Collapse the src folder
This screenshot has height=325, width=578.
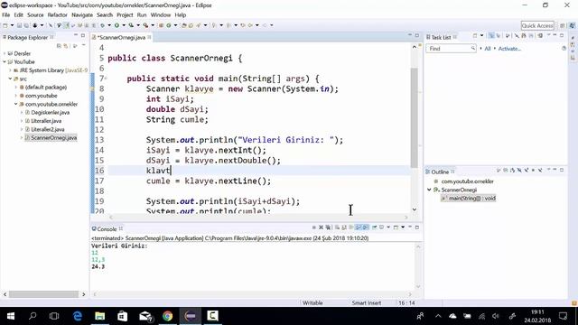point(10,79)
